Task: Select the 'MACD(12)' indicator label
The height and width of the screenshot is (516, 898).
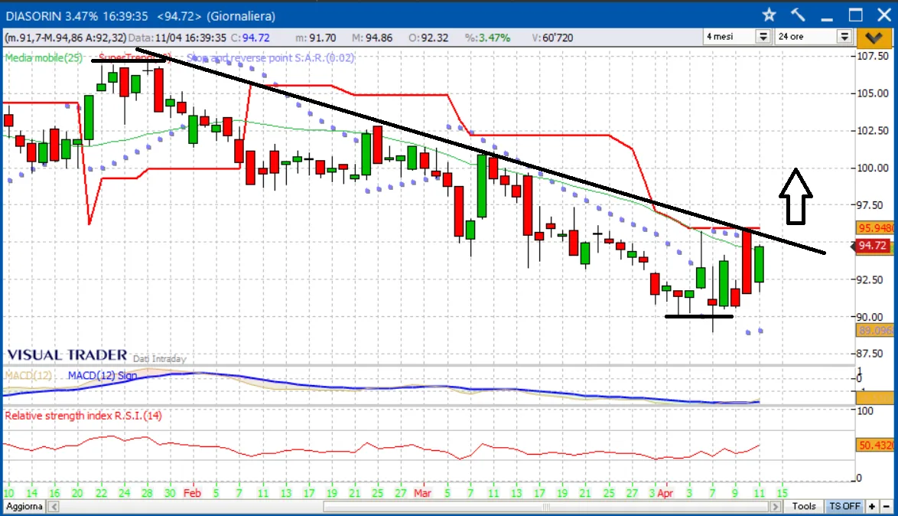Action: (28, 376)
